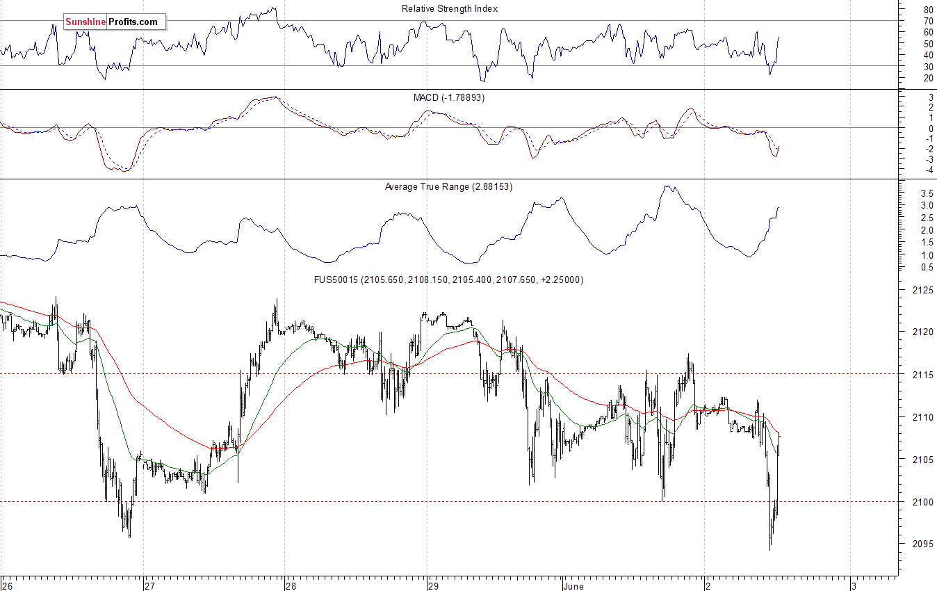Click the date label 2 on time axis
This screenshot has width=937, height=591.
(x=708, y=585)
